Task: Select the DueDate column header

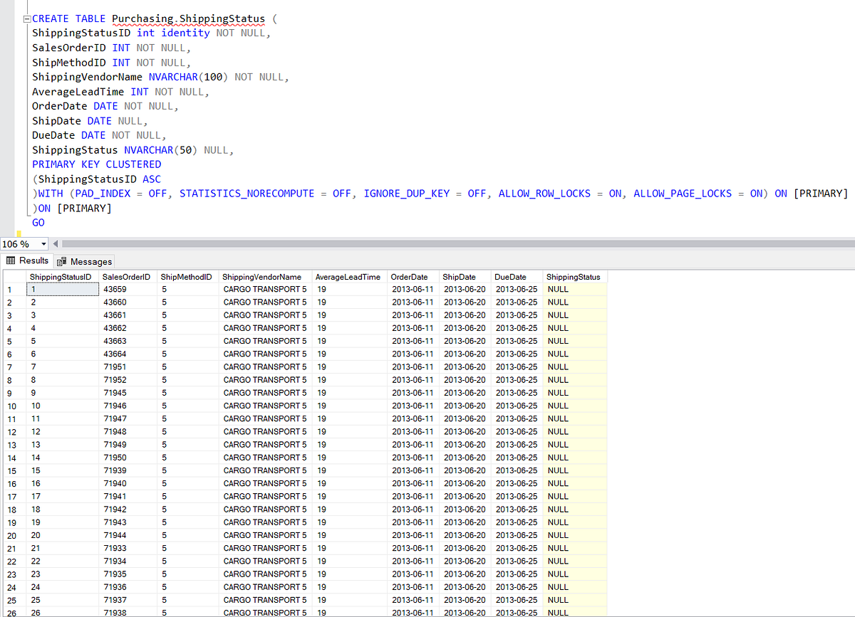Action: pyautogui.click(x=508, y=277)
